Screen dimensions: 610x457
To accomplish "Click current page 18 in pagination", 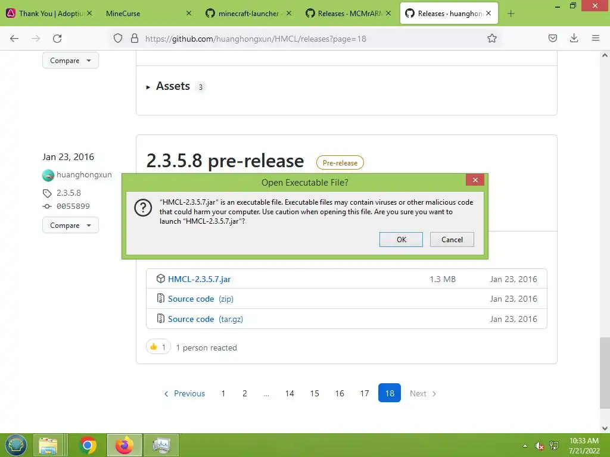I will tap(390, 393).
